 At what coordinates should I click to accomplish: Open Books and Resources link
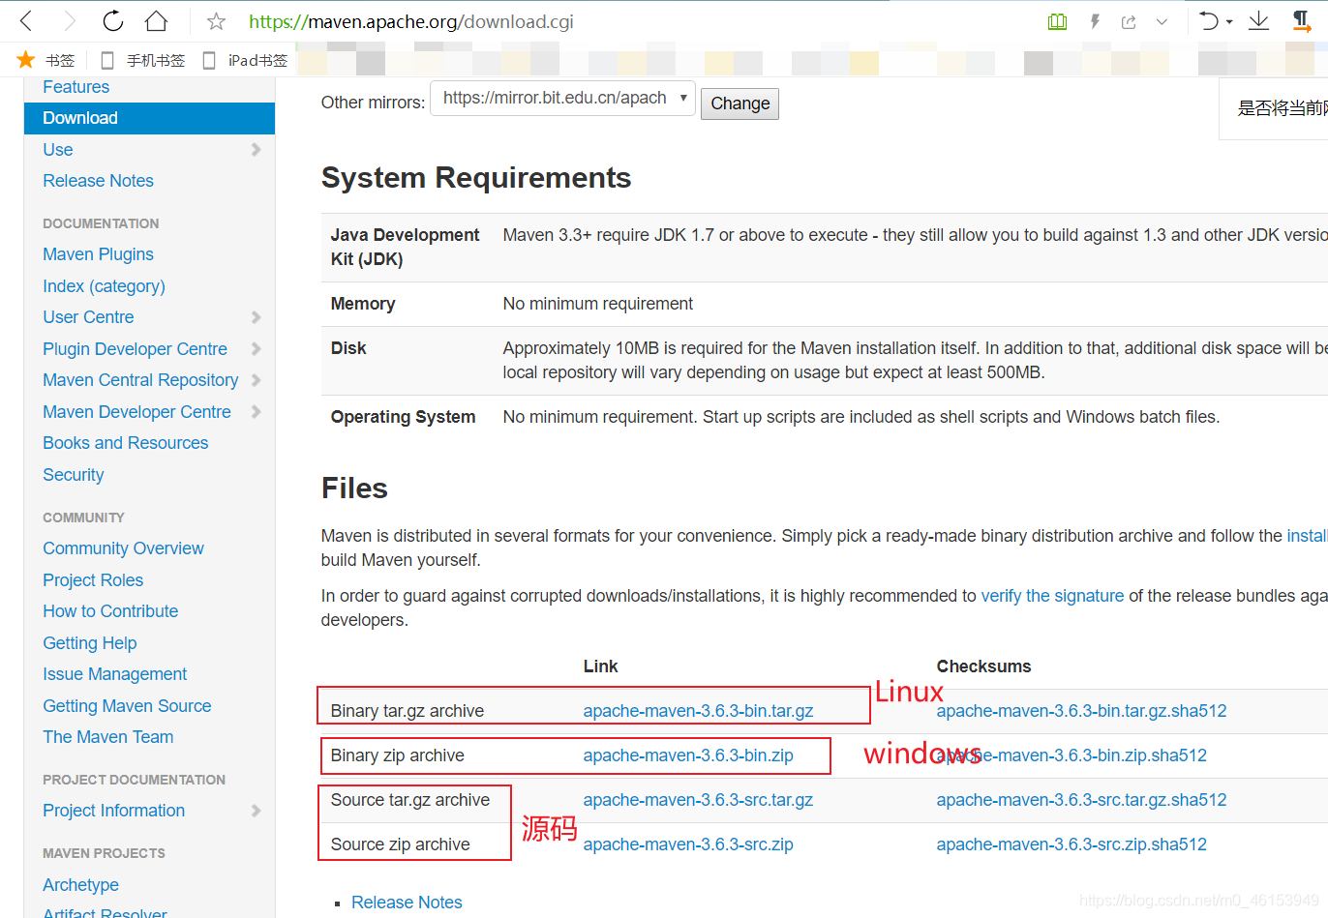[125, 443]
